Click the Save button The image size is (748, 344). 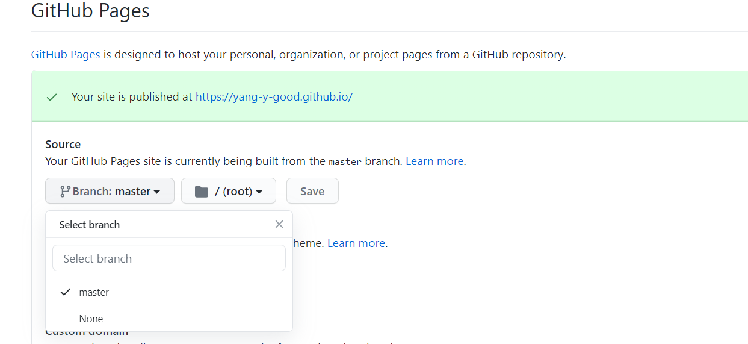click(312, 191)
